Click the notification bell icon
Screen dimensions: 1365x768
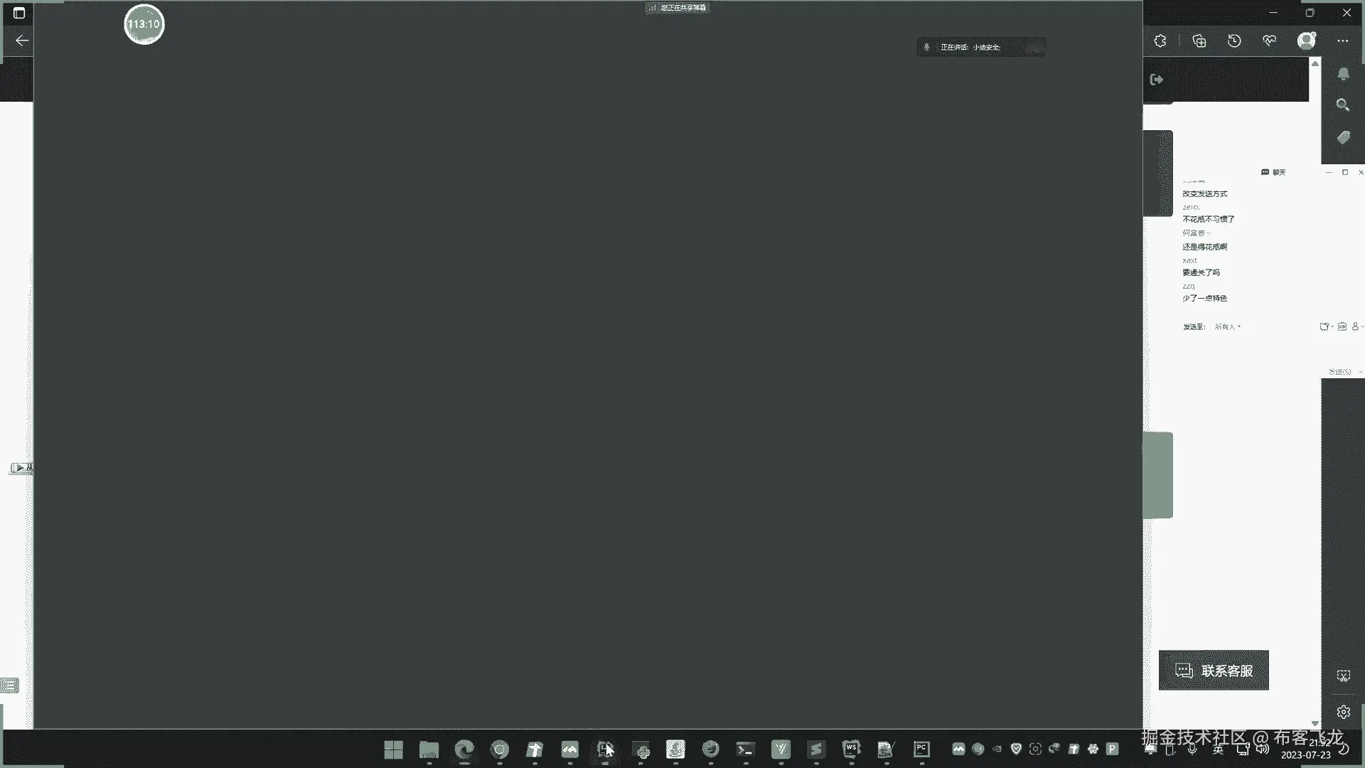point(1343,74)
